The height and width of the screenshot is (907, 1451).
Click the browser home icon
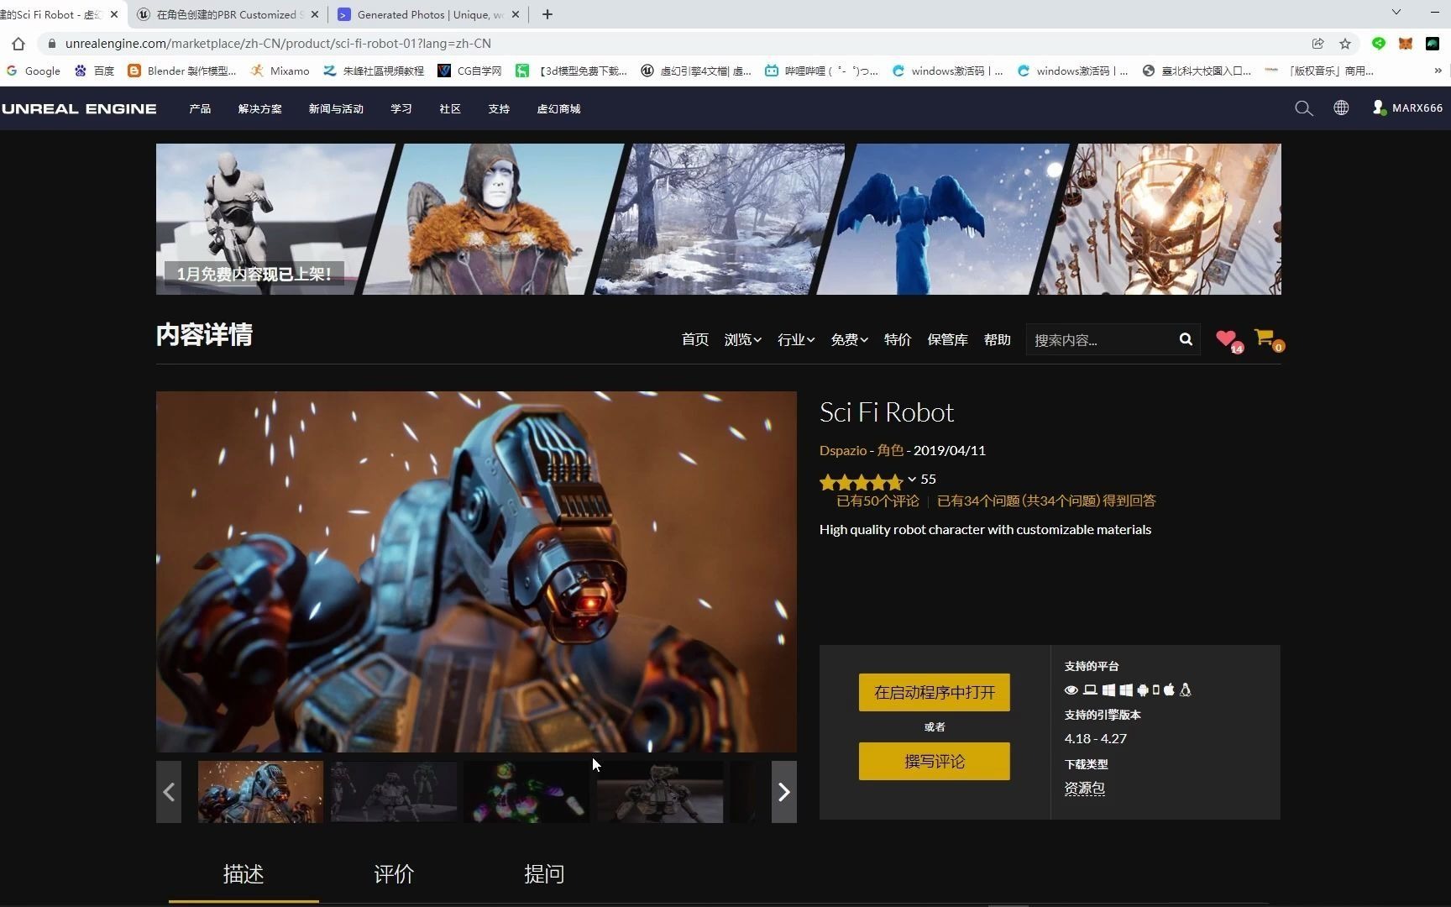pos(18,44)
